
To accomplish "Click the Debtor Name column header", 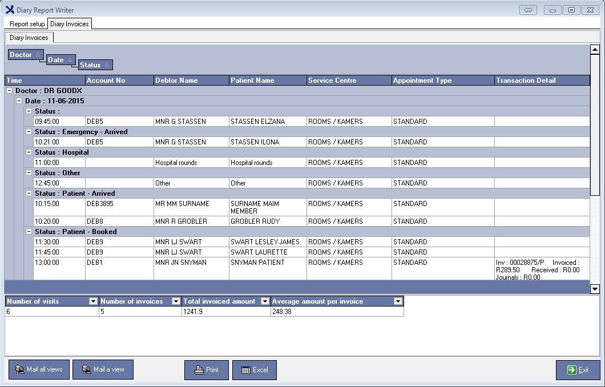I will click(191, 80).
